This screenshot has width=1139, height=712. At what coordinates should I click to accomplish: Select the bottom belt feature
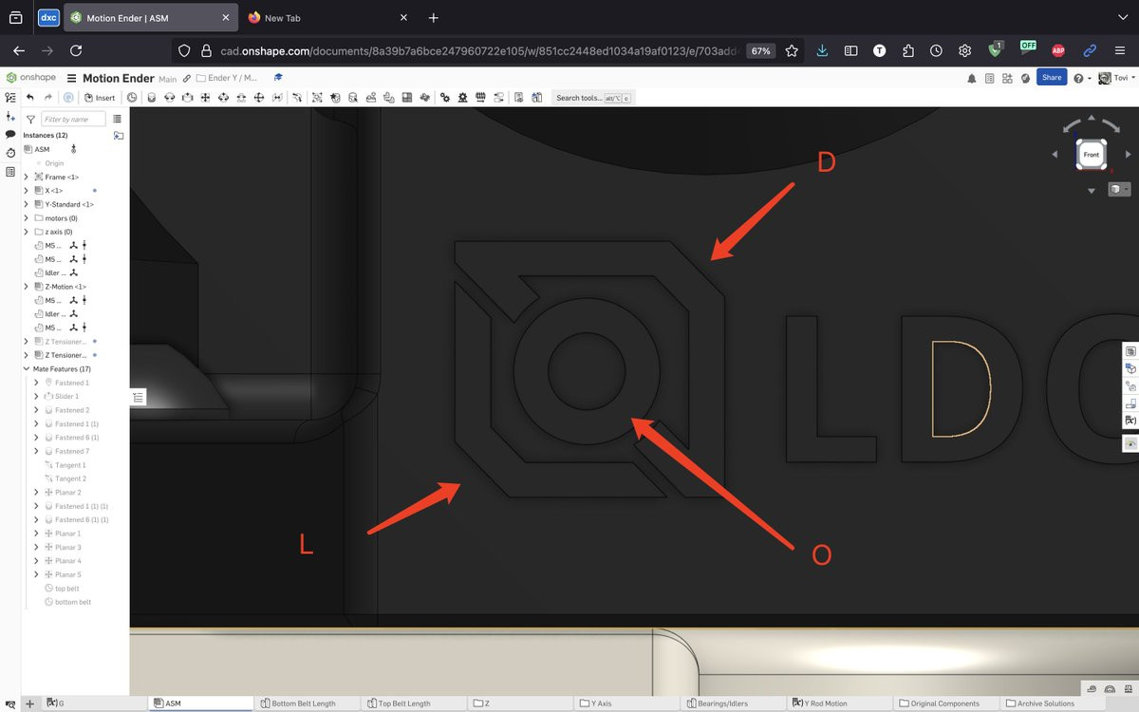pos(72,602)
